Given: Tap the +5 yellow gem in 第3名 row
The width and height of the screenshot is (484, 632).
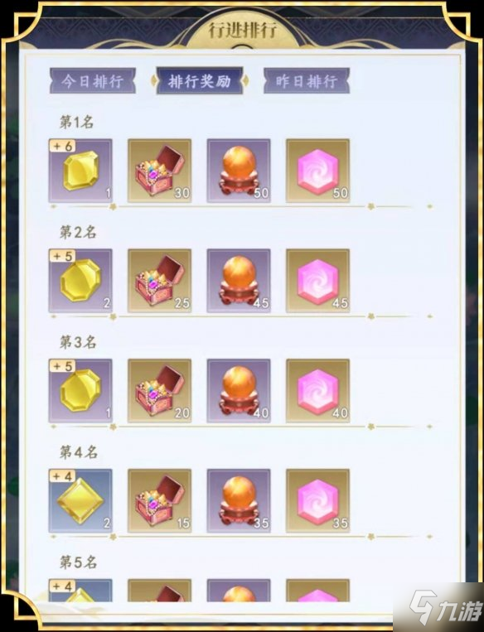Looking at the screenshot, I should coord(80,391).
